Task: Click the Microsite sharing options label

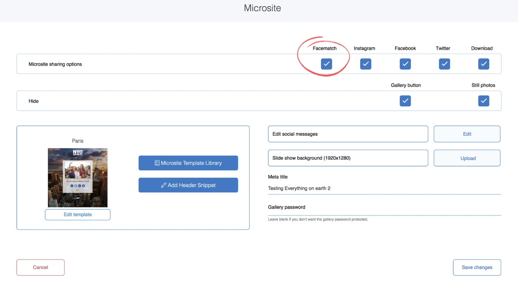Action: coord(55,64)
